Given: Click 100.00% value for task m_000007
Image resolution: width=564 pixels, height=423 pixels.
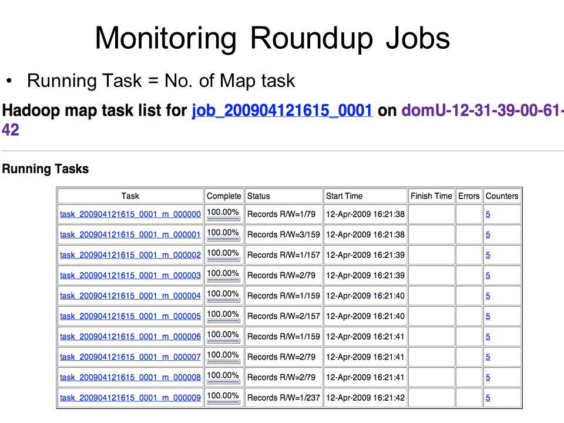Looking at the screenshot, I should 223,355.
